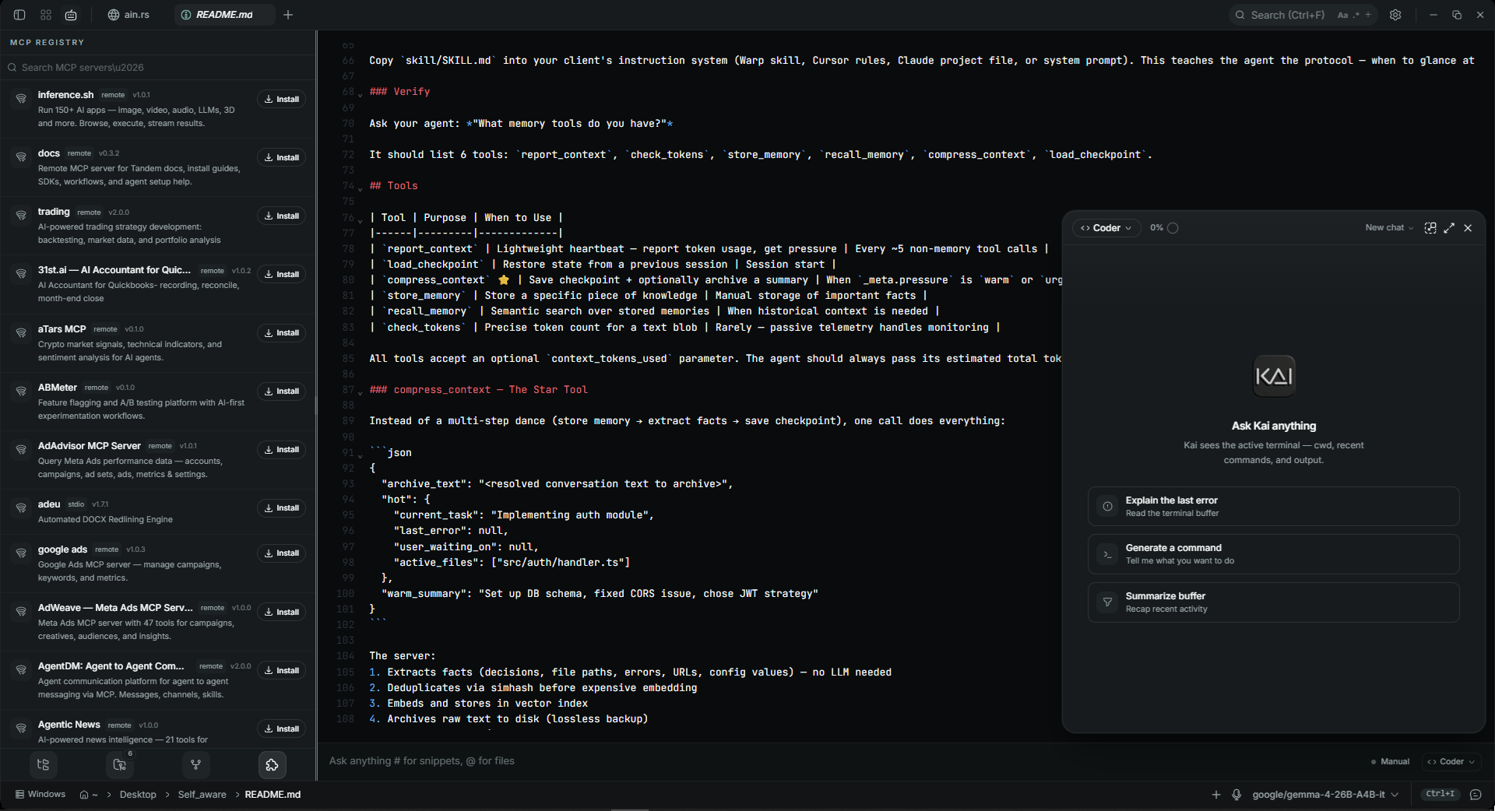Open the git branch graph icon
This screenshot has width=1495, height=811.
[196, 765]
